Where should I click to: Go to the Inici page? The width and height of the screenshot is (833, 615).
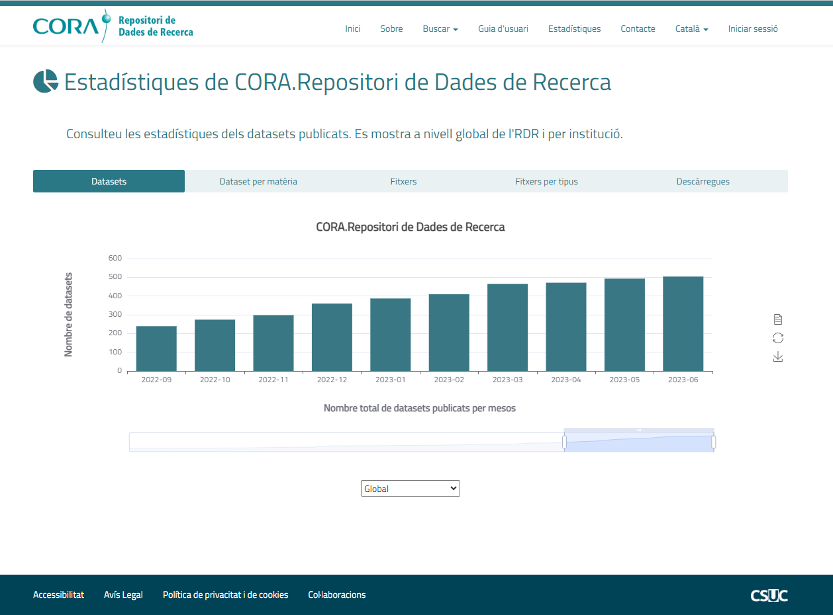(353, 28)
